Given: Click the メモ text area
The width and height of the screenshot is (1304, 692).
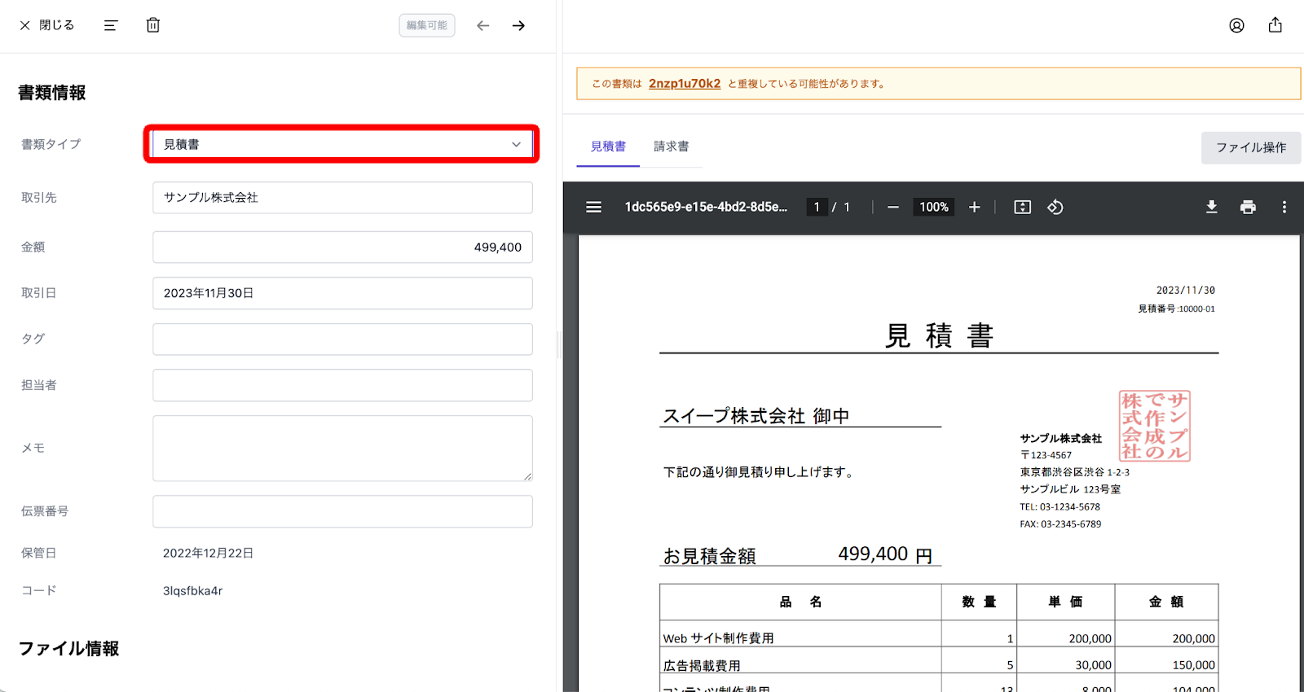Looking at the screenshot, I should point(342,449).
